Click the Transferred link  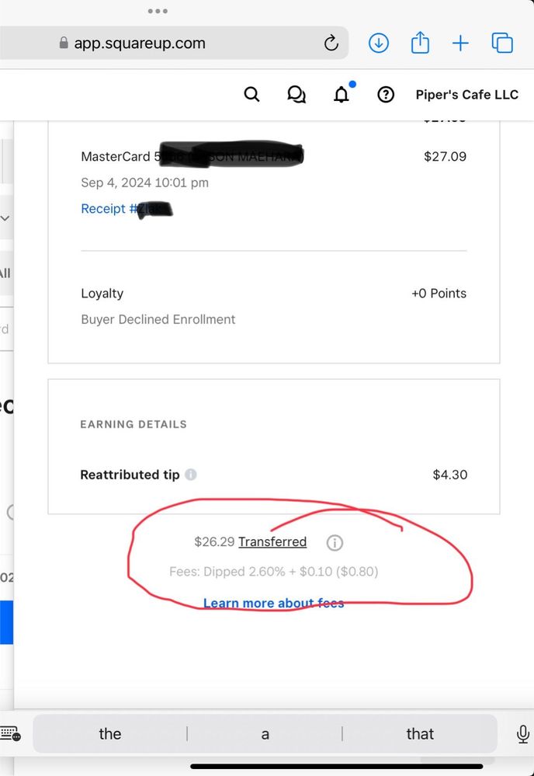click(272, 542)
